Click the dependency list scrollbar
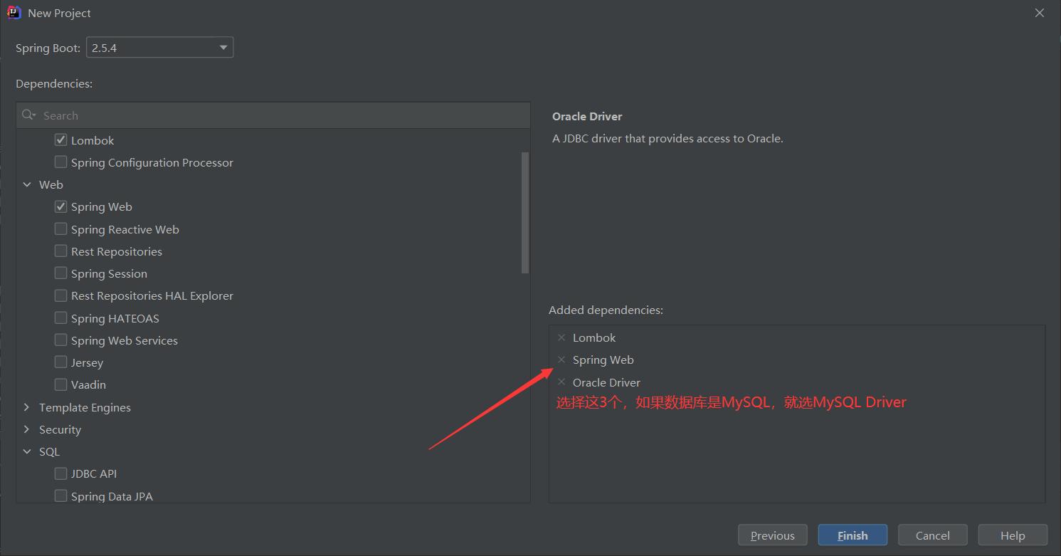 (x=525, y=212)
